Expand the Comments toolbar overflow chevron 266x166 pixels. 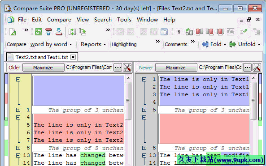point(193,42)
